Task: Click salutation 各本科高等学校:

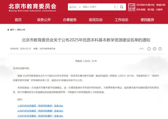Action: click(x=21, y=68)
